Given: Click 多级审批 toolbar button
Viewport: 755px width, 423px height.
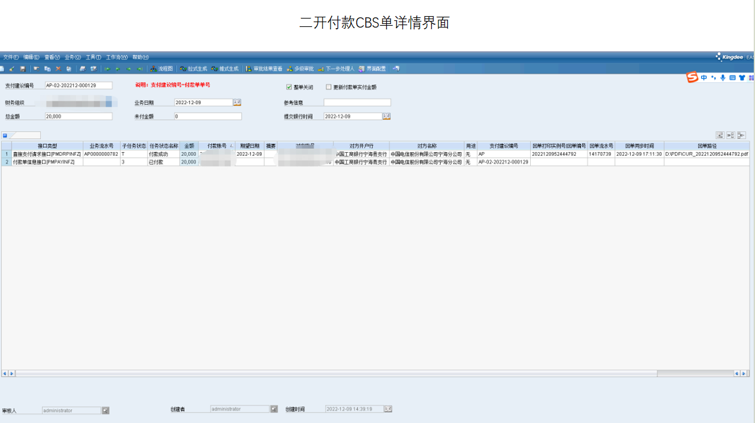Looking at the screenshot, I should pyautogui.click(x=300, y=69).
